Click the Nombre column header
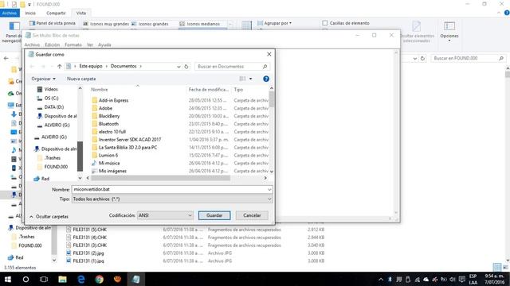This screenshot has width=510, height=286. click(x=100, y=90)
